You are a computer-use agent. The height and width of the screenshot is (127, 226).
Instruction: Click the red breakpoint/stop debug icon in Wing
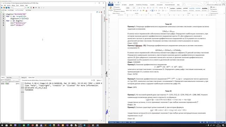[x=34, y=8]
